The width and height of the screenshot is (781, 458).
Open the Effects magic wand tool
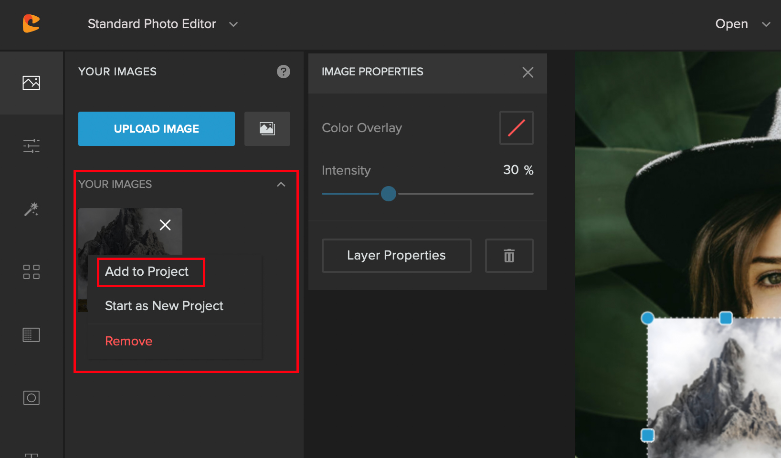[x=31, y=209]
